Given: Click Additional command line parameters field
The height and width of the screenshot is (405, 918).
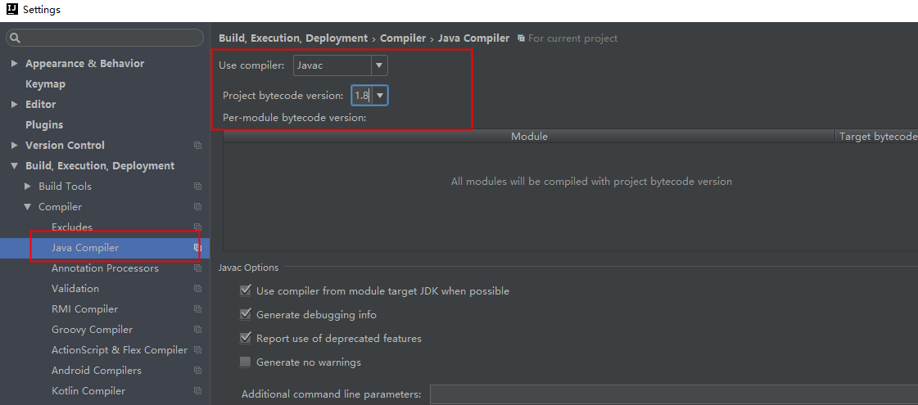Looking at the screenshot, I should 674,394.
